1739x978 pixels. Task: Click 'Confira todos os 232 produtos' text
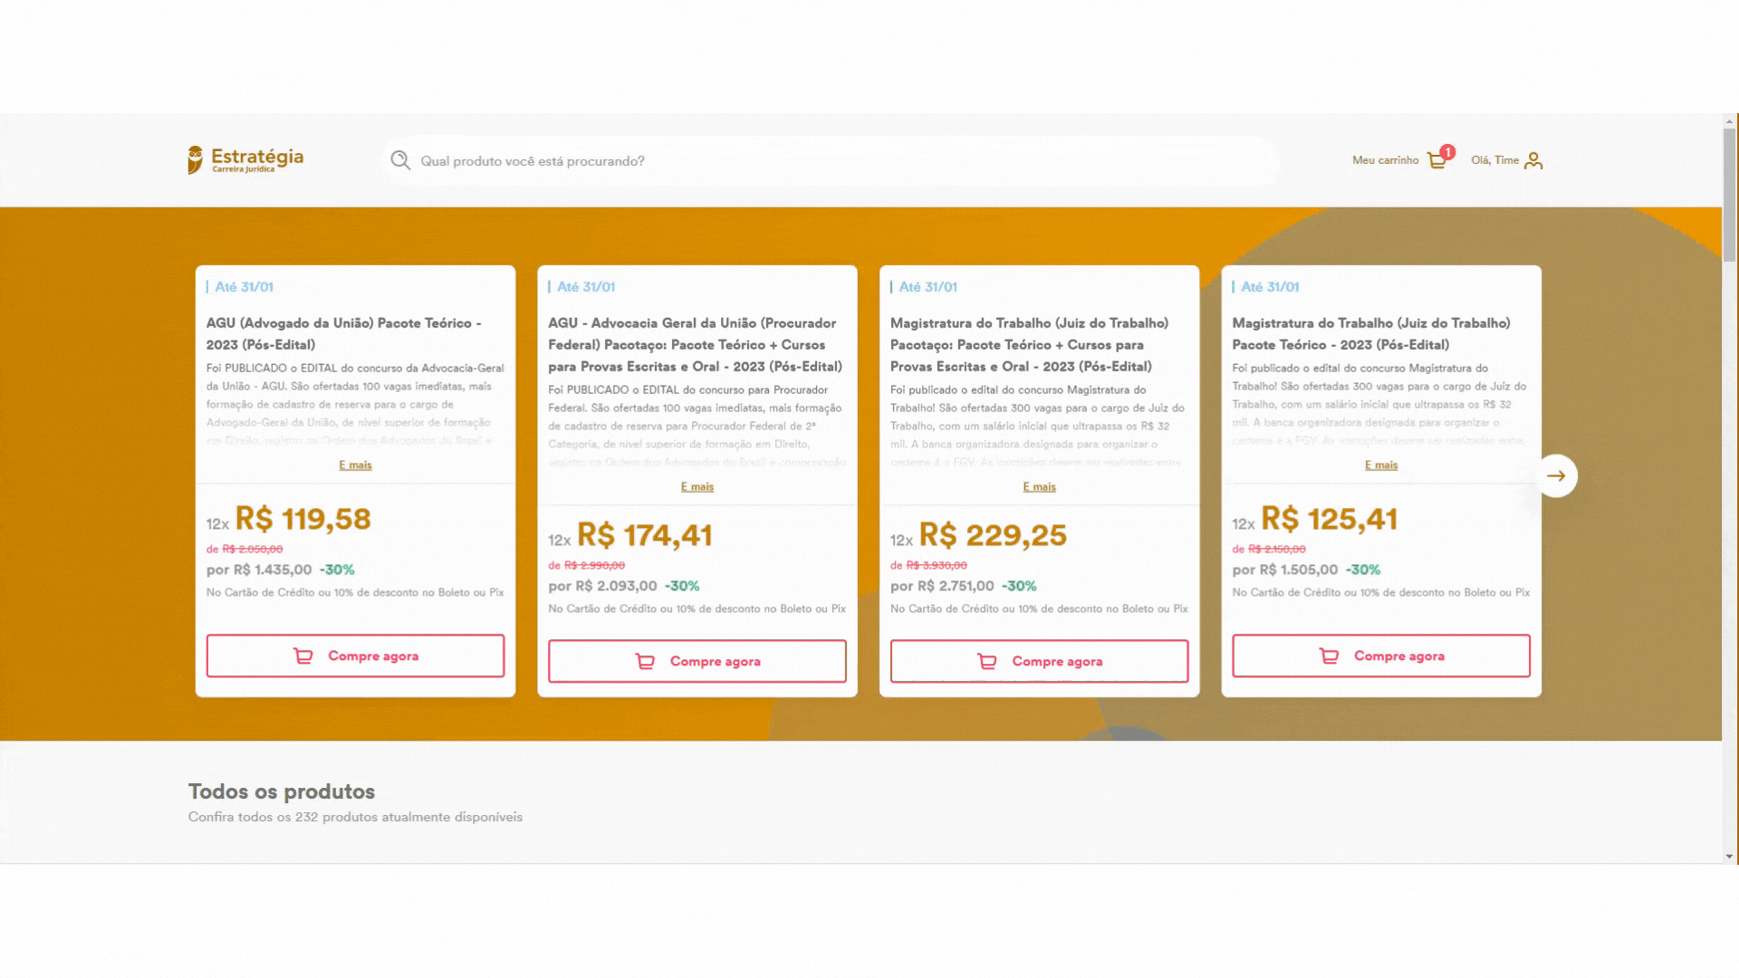click(x=355, y=817)
